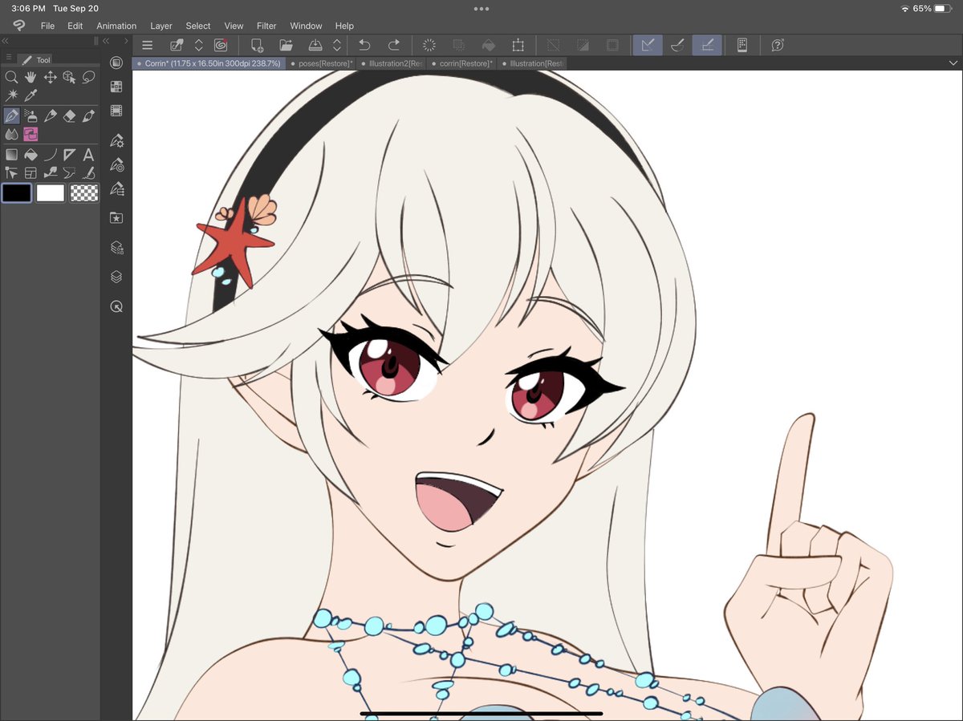Select the Pen tool
Image resolution: width=963 pixels, height=721 pixels.
[x=11, y=116]
